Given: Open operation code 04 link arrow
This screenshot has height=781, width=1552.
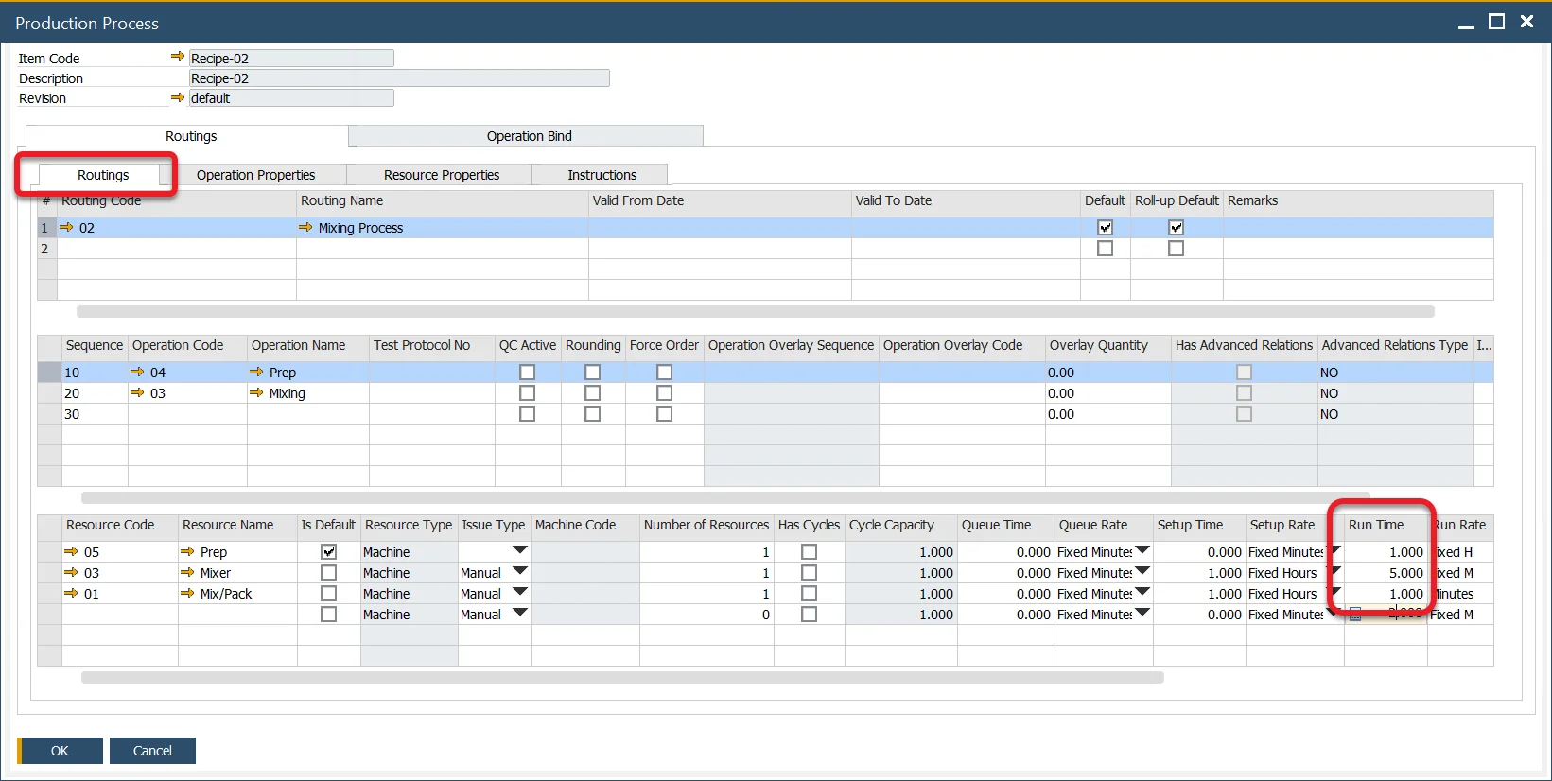Looking at the screenshot, I should [137, 373].
